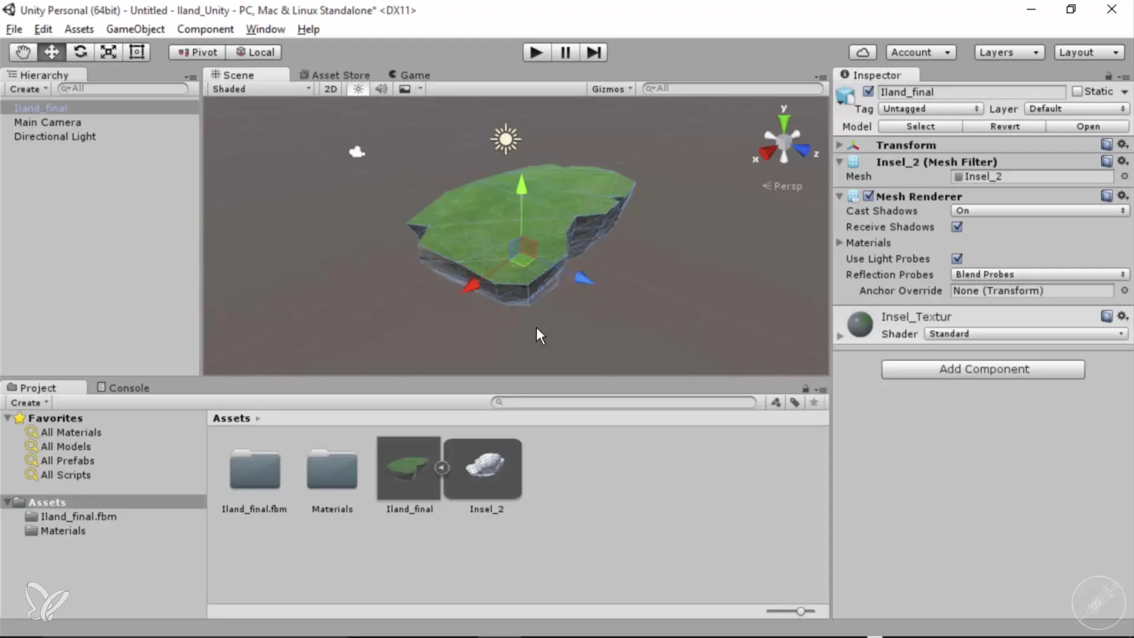1134x638 pixels.
Task: Uncheck Use Light Probes
Action: (957, 259)
